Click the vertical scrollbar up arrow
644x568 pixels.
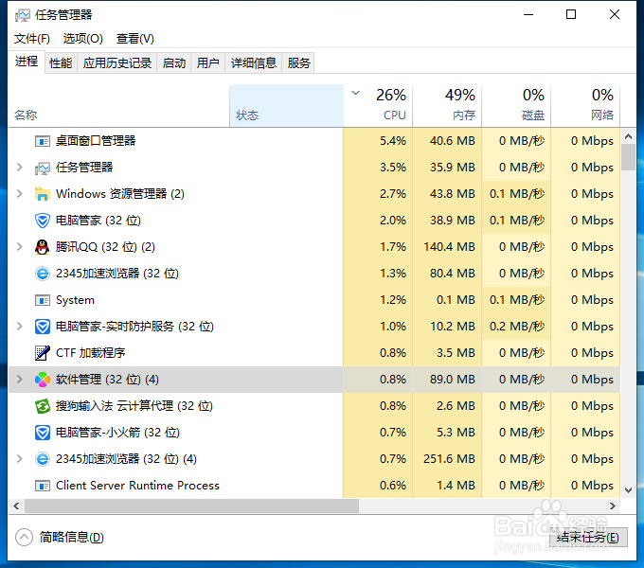(629, 136)
